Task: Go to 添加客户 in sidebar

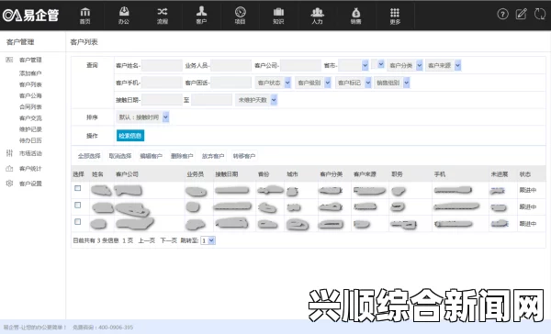Action: (30, 73)
